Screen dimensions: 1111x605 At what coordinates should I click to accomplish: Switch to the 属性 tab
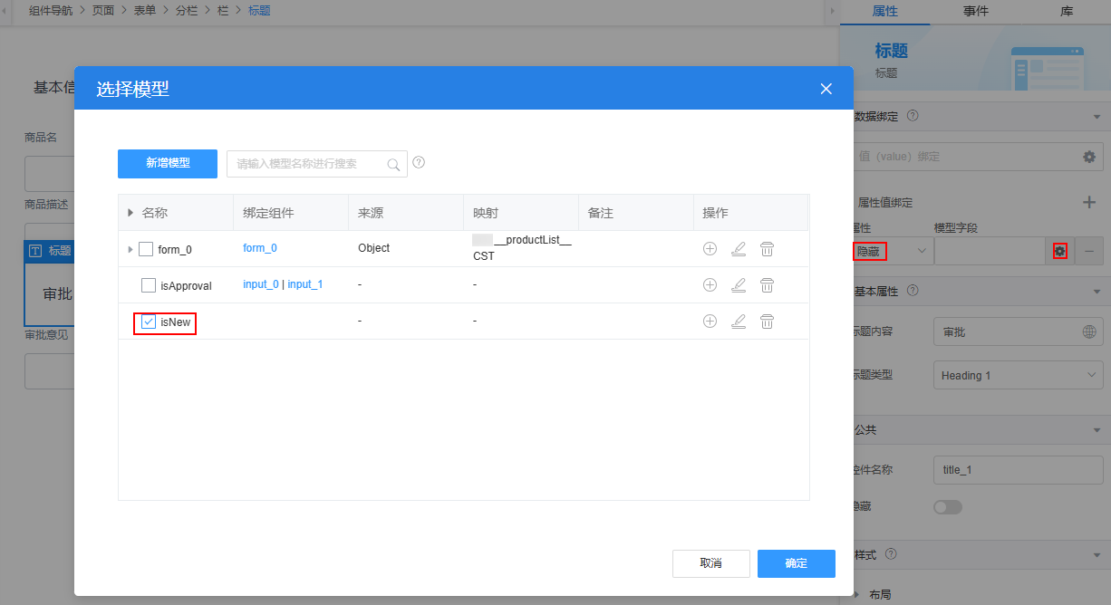[884, 11]
